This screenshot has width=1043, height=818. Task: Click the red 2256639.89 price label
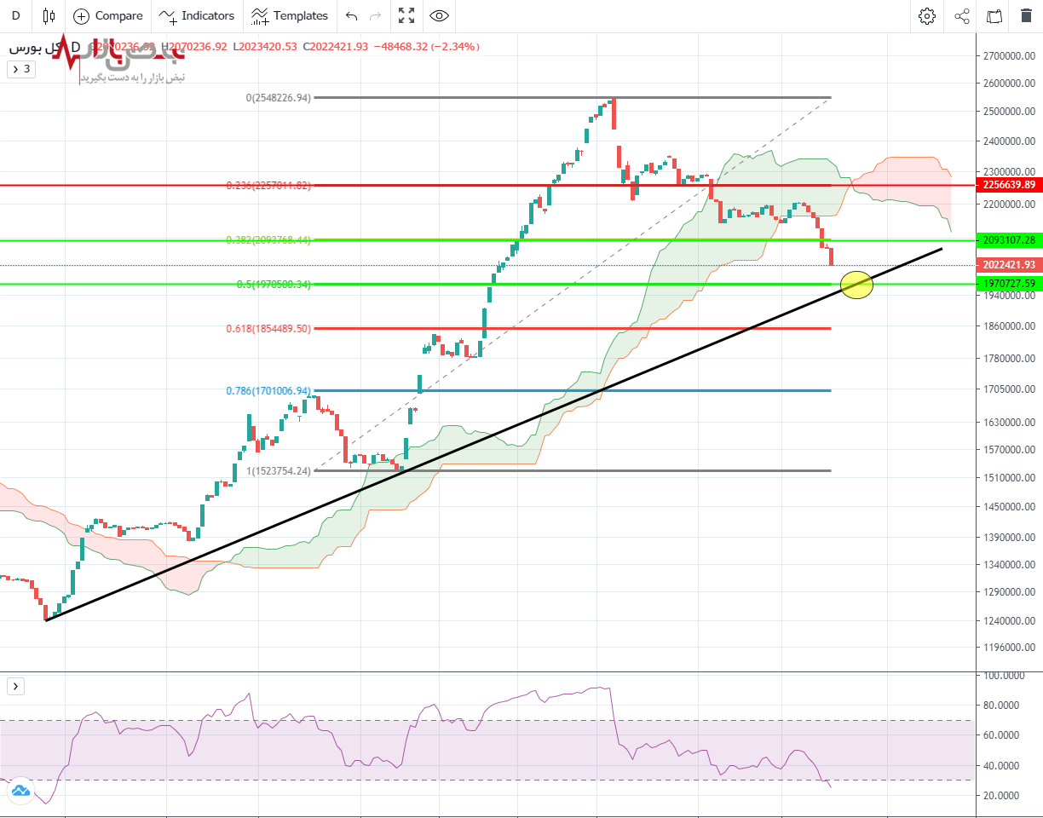[1008, 185]
